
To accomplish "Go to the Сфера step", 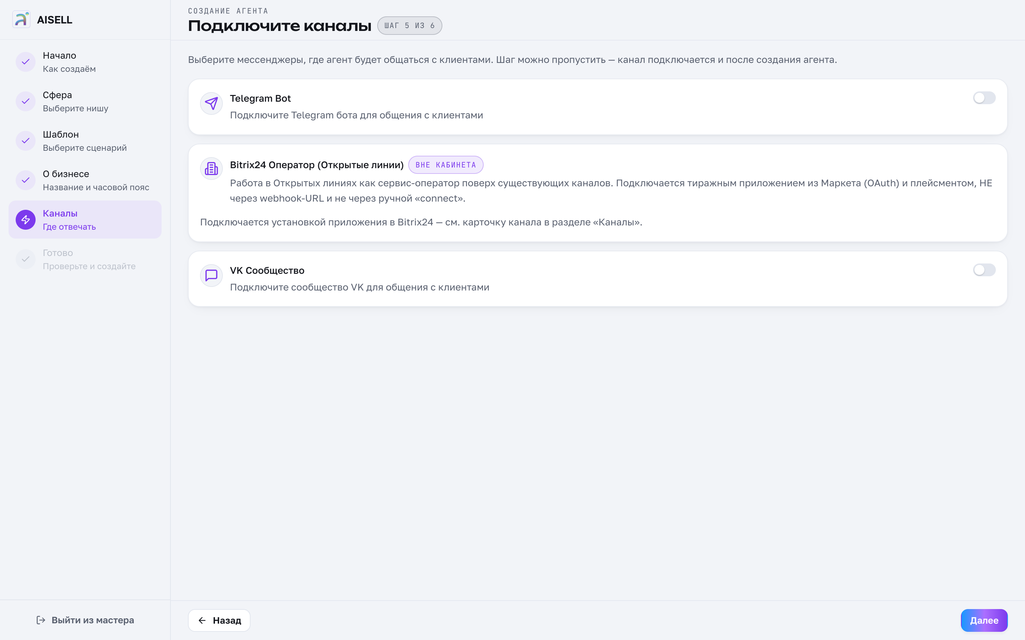I will point(85,101).
